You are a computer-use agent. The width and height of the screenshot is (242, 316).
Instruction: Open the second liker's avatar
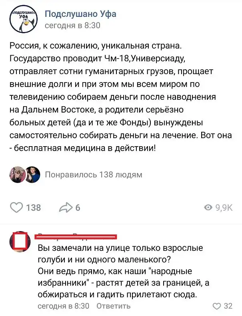[32, 174]
